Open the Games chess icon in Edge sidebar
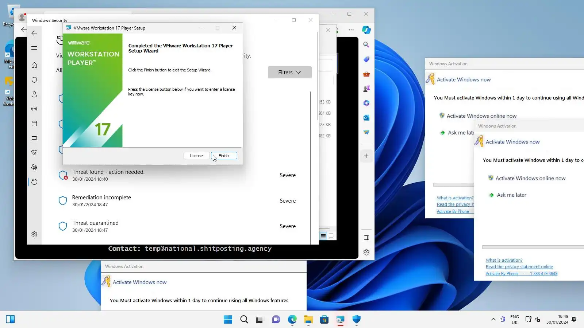The image size is (584, 328). click(x=366, y=89)
